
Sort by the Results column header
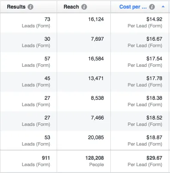point(16,7)
